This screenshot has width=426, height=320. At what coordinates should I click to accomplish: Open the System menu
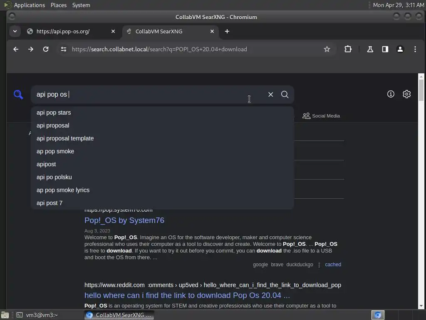(81, 5)
